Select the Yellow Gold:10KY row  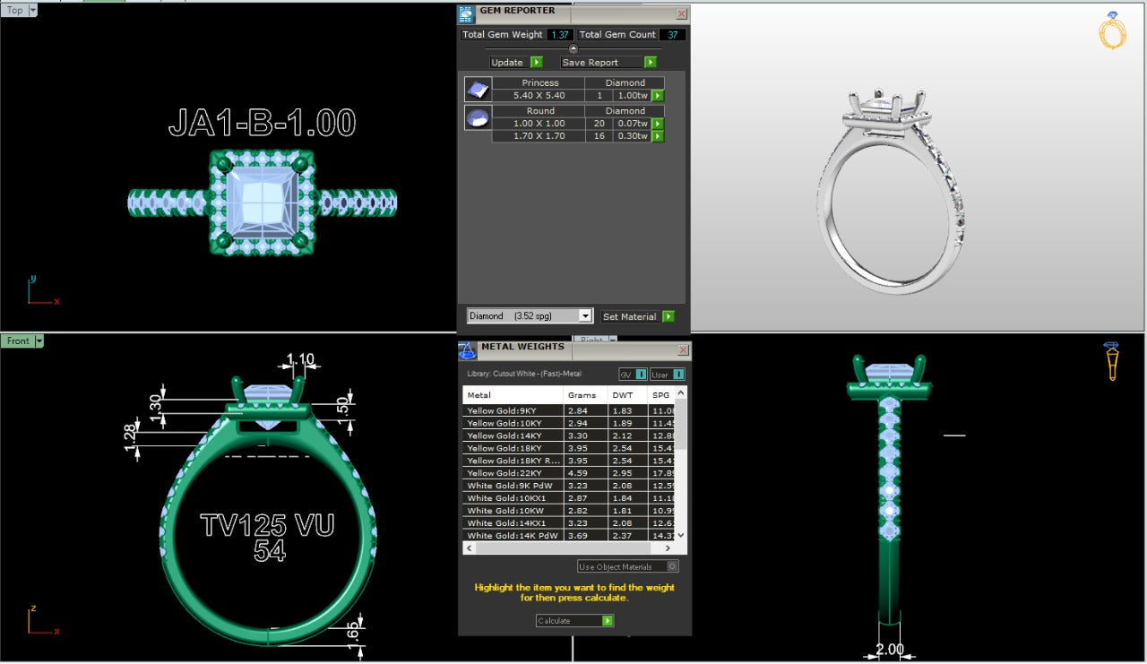coord(568,423)
